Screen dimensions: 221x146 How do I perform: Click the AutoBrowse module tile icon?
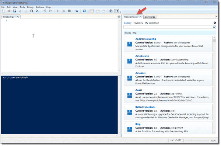pyautogui.click(x=130, y=61)
